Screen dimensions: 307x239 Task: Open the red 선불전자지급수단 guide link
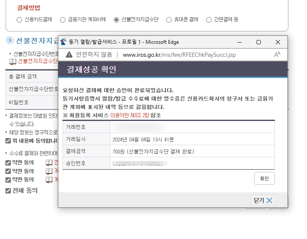coord(38,61)
